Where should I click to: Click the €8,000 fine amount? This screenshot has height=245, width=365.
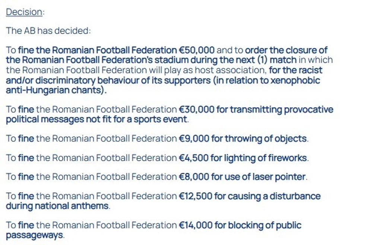(194, 177)
